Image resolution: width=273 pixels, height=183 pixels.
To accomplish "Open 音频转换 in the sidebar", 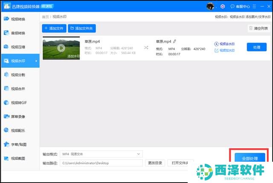I will (20, 33).
